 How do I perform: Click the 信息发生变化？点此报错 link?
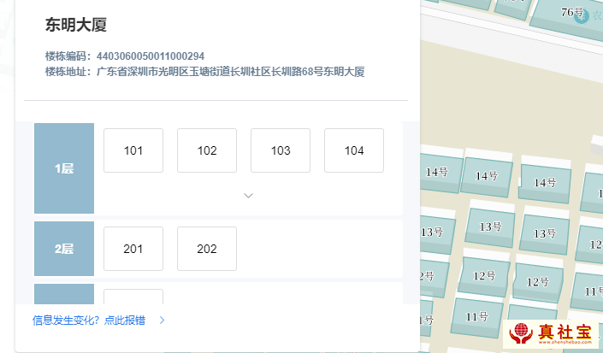[89, 321]
